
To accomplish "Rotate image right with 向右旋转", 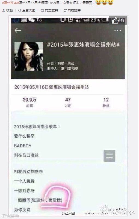I will point(72,10).
